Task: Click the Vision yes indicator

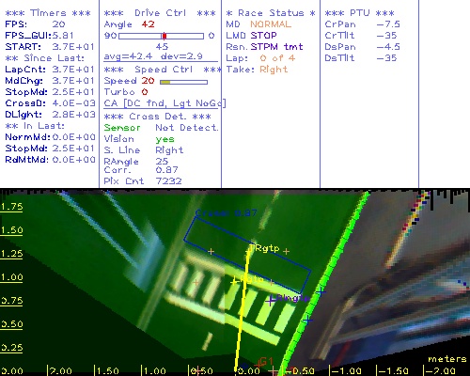Action: point(164,139)
